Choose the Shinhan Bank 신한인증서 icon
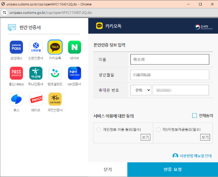Screen dimensions: 218x177 tap(36, 47)
